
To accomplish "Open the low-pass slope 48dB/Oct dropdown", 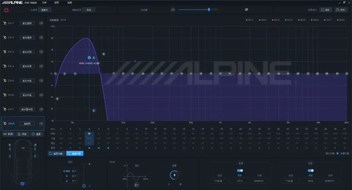I will point(330,181).
